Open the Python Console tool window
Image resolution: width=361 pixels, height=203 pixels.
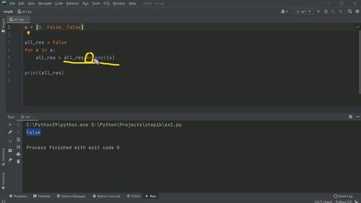coord(107,196)
